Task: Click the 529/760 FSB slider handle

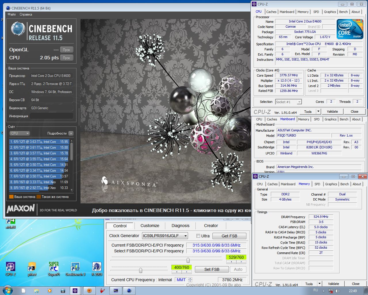Action: (x=188, y=260)
